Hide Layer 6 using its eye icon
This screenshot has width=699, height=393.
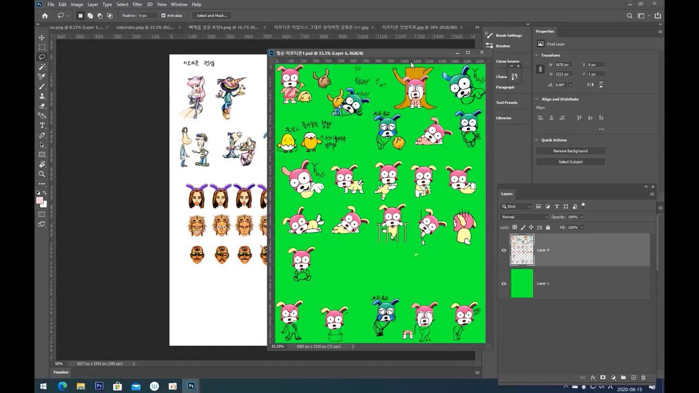pos(503,251)
